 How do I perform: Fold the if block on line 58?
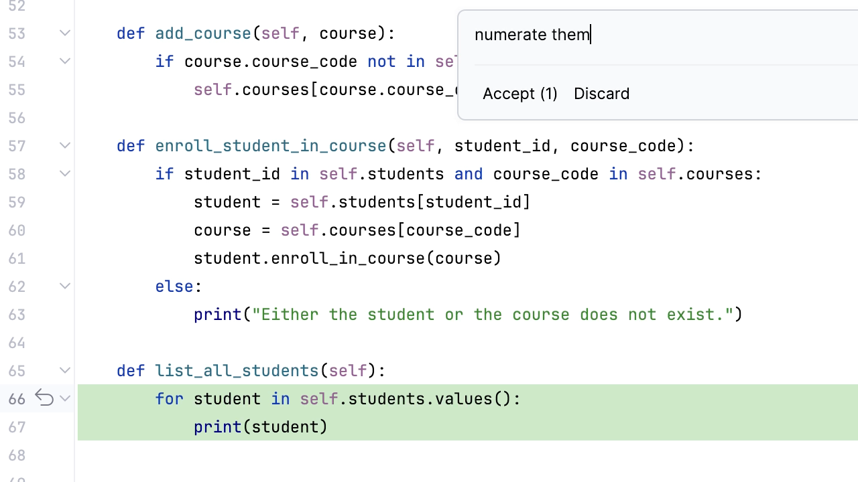(x=65, y=173)
